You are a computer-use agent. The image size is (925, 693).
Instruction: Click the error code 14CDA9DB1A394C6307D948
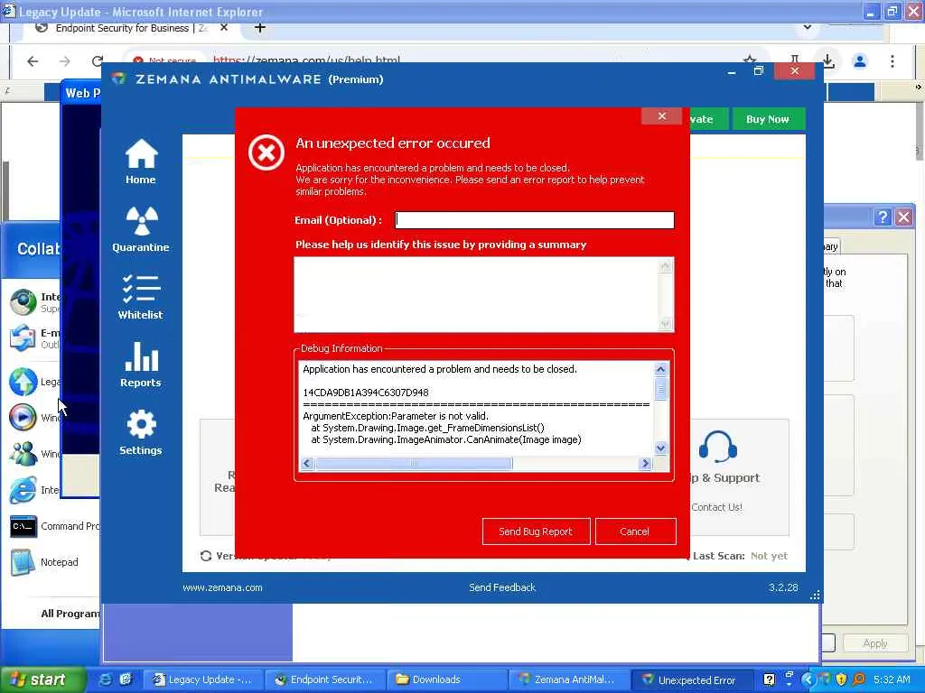(366, 393)
